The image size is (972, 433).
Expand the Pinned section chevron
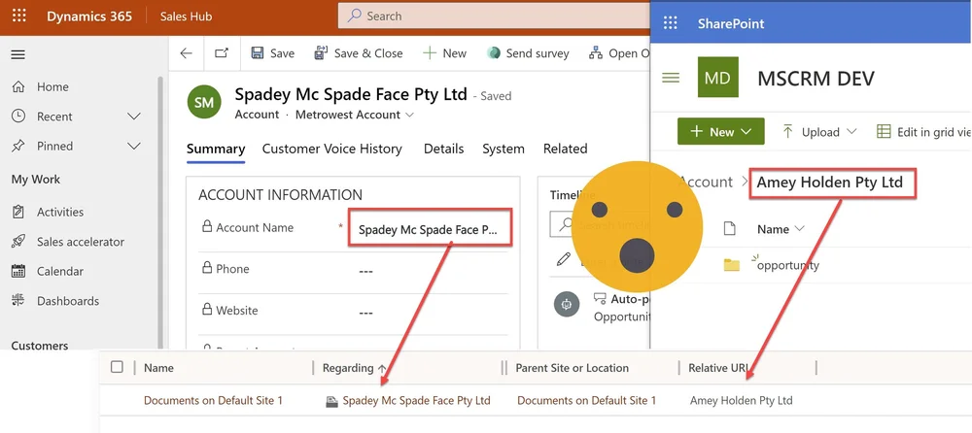point(134,147)
